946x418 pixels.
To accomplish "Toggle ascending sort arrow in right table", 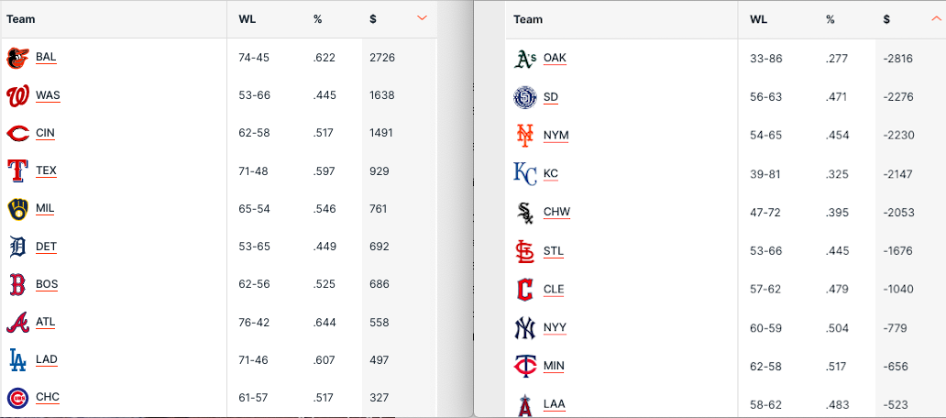I will (x=933, y=19).
